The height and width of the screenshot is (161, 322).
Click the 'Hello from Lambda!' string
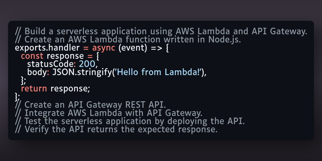tap(159, 72)
